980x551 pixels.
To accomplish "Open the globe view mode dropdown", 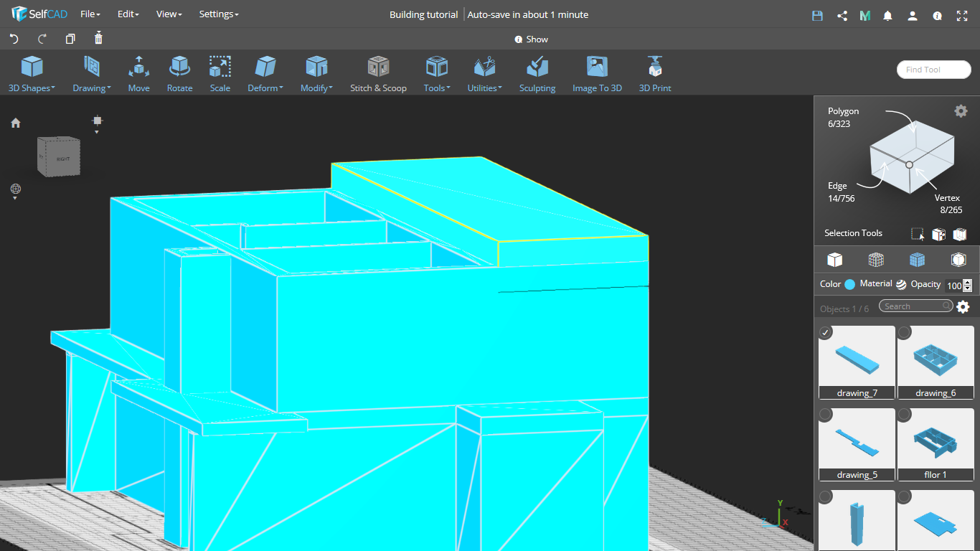I will (x=16, y=191).
